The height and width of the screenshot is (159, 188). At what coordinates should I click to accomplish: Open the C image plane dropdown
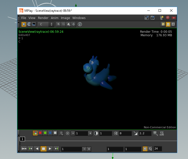[x=46, y=24]
